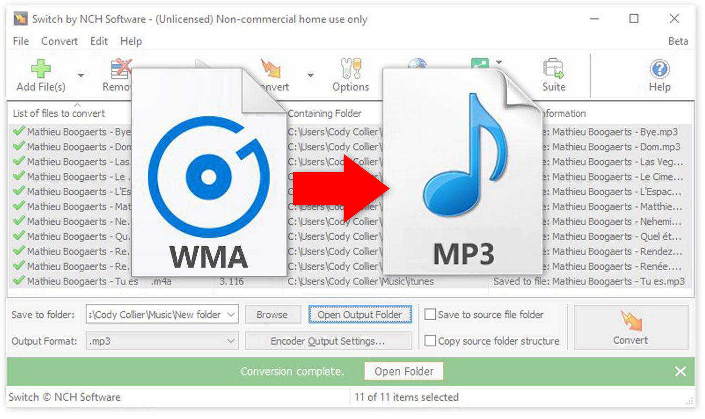
Task: Expand the Share toolbar dropdown arrow
Action: pyautogui.click(x=499, y=63)
